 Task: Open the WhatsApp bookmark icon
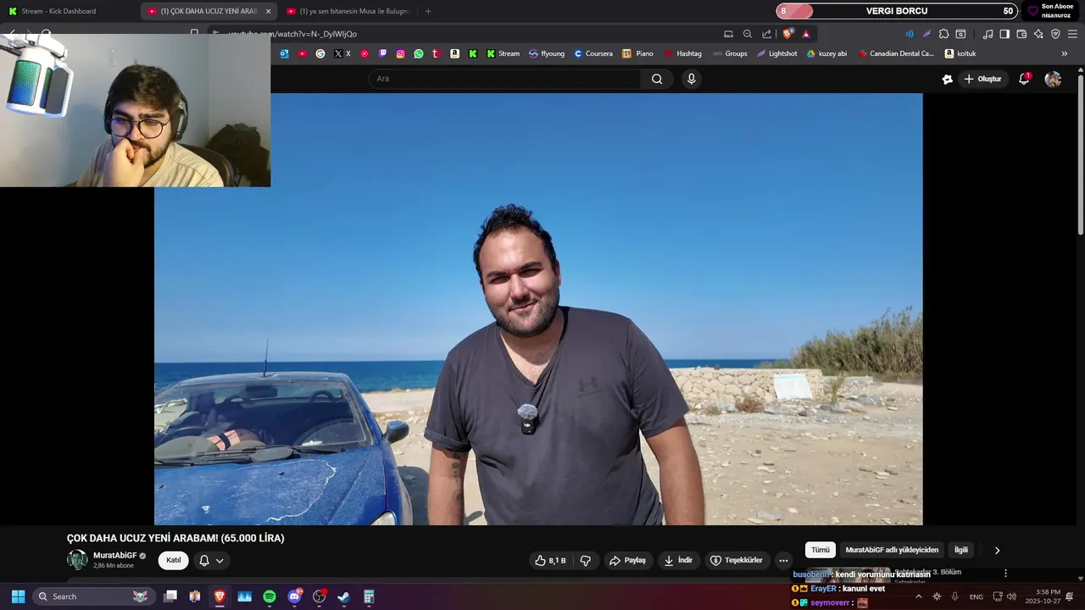[419, 53]
